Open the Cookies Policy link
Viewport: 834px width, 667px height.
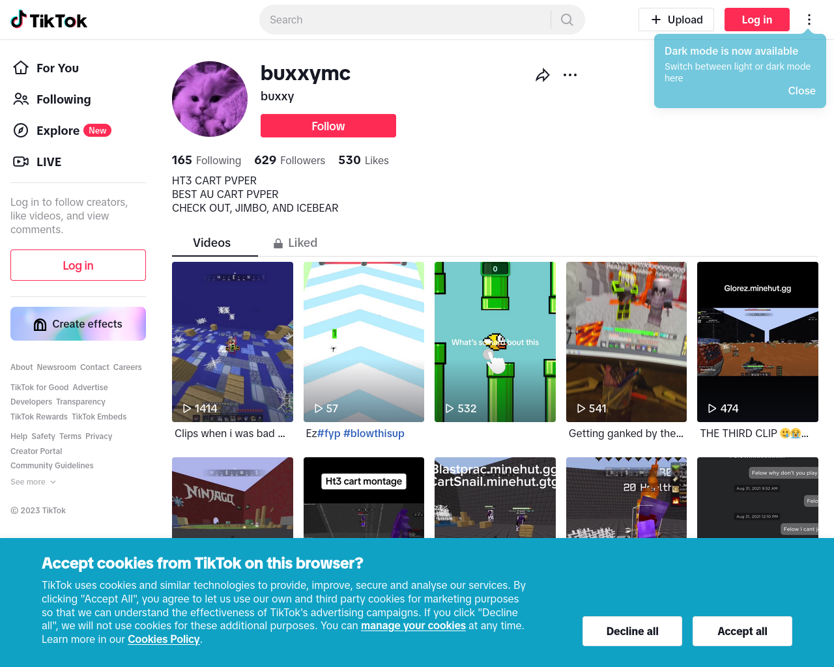point(164,640)
